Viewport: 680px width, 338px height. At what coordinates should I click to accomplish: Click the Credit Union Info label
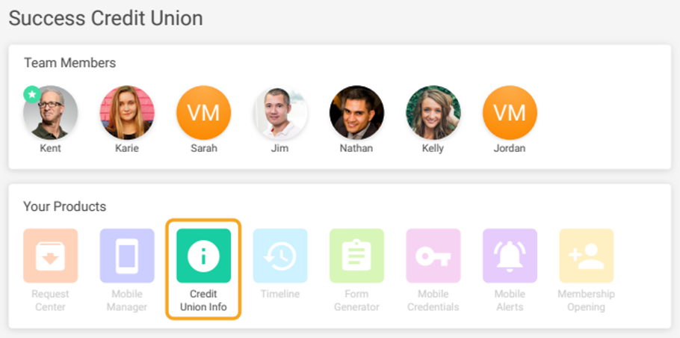tap(203, 301)
